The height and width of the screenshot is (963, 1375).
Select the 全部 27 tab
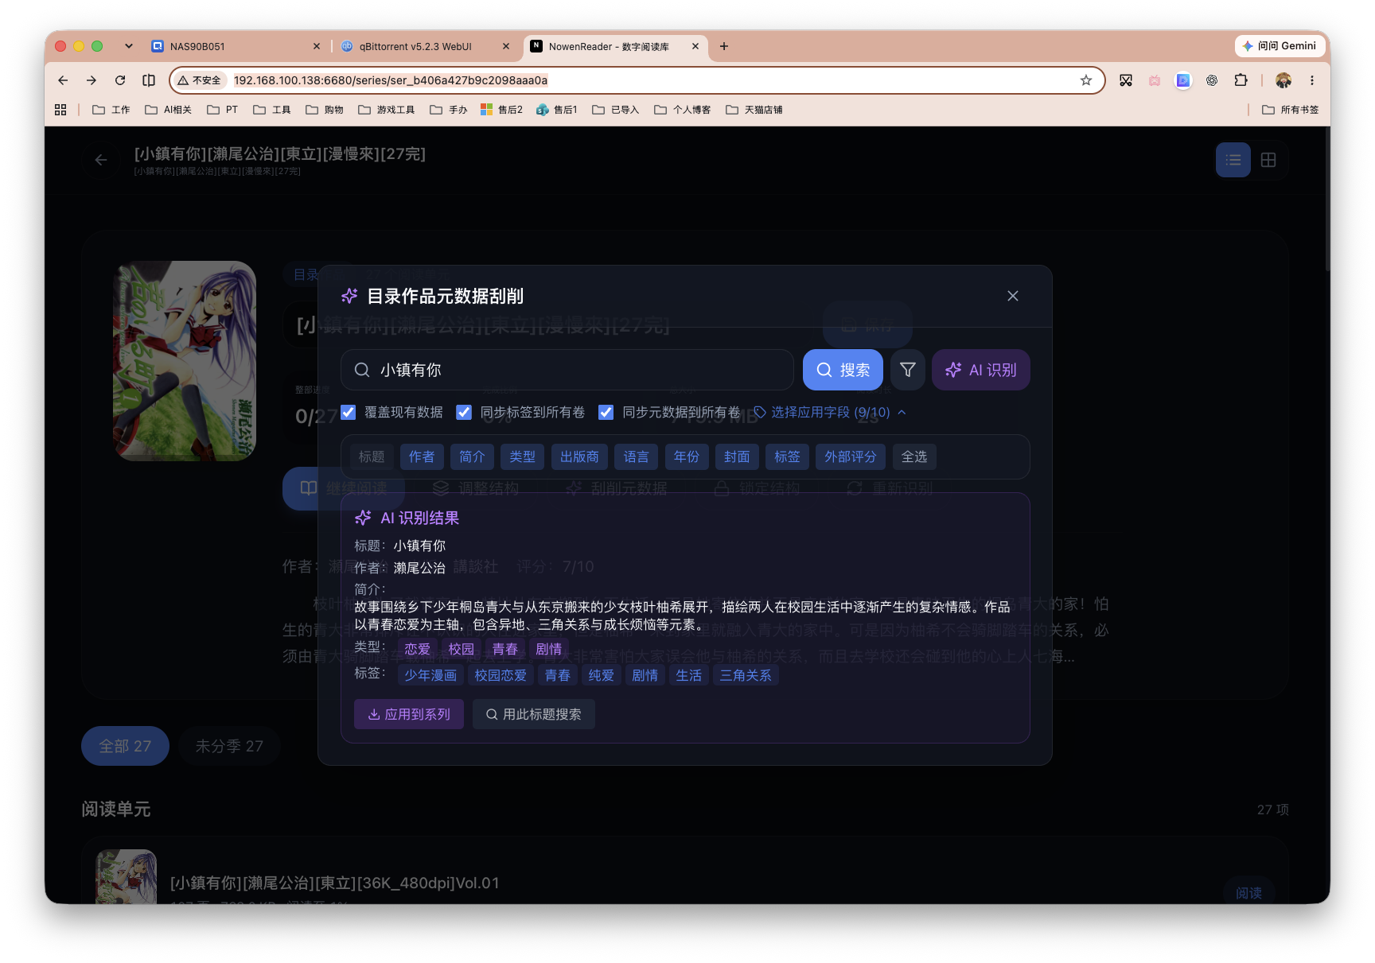tap(125, 746)
